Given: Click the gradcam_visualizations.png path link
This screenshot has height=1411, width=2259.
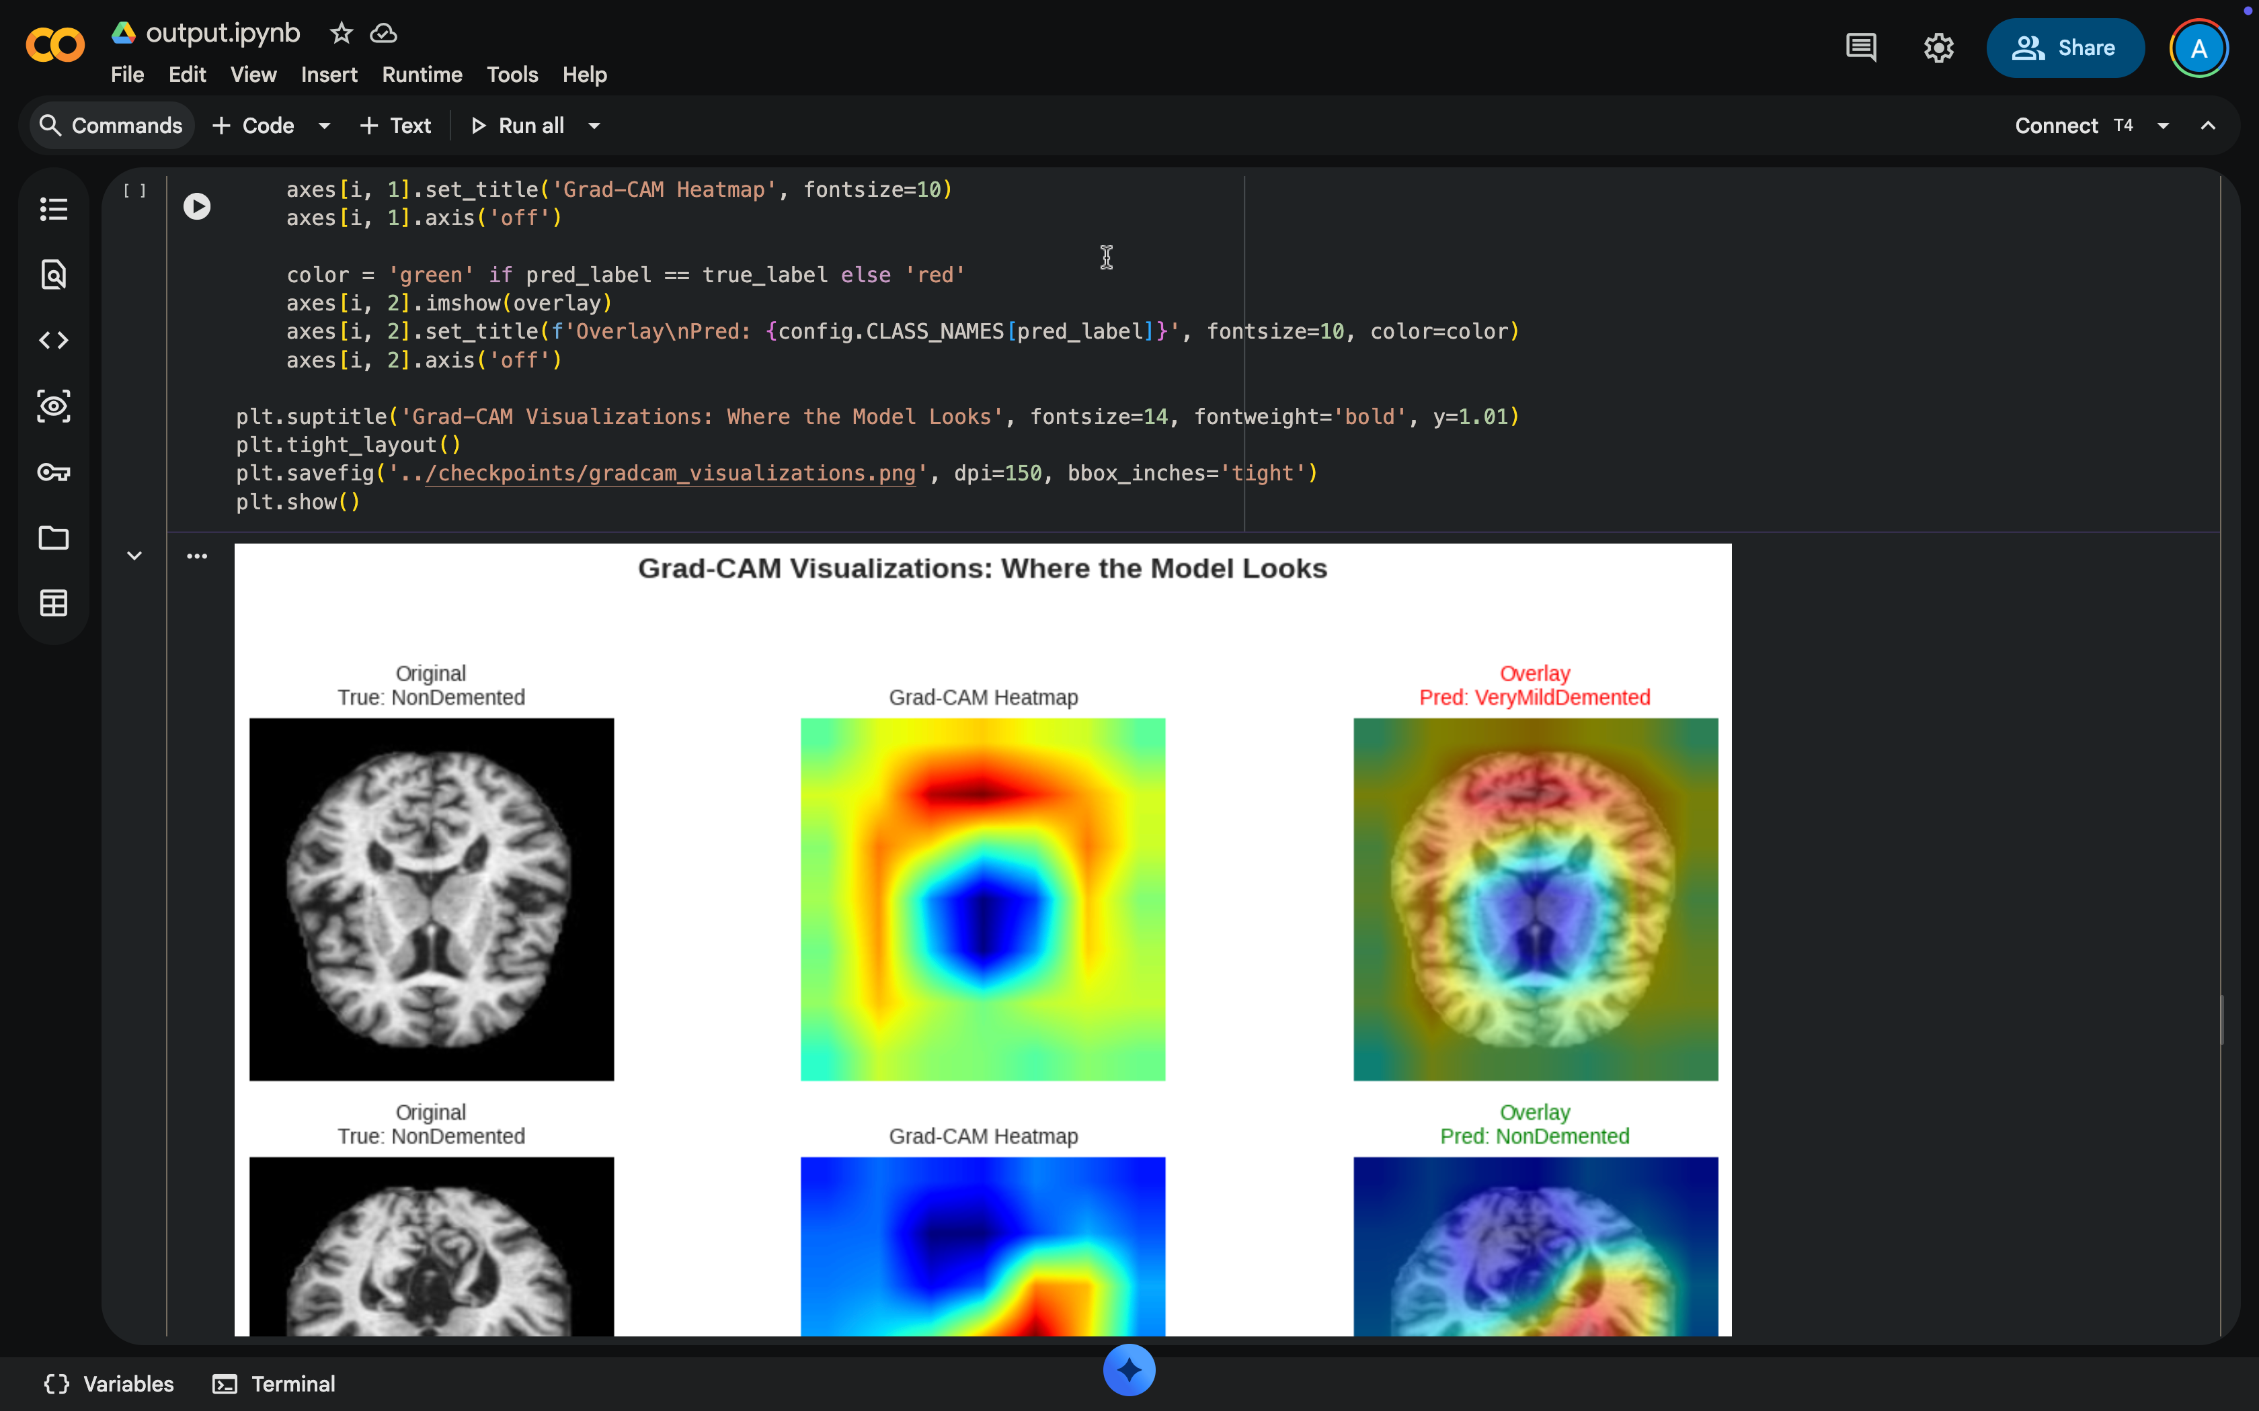Looking at the screenshot, I should [670, 474].
